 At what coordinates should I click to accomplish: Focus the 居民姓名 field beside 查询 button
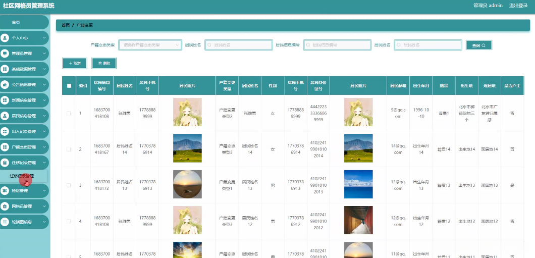coord(428,45)
